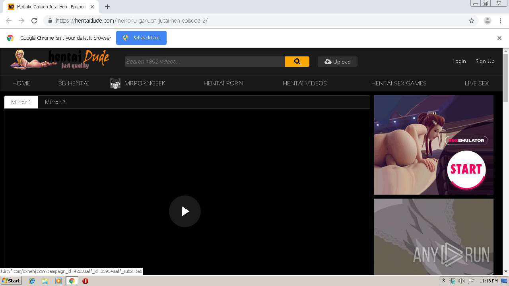Click the network tray icon

pos(452,281)
